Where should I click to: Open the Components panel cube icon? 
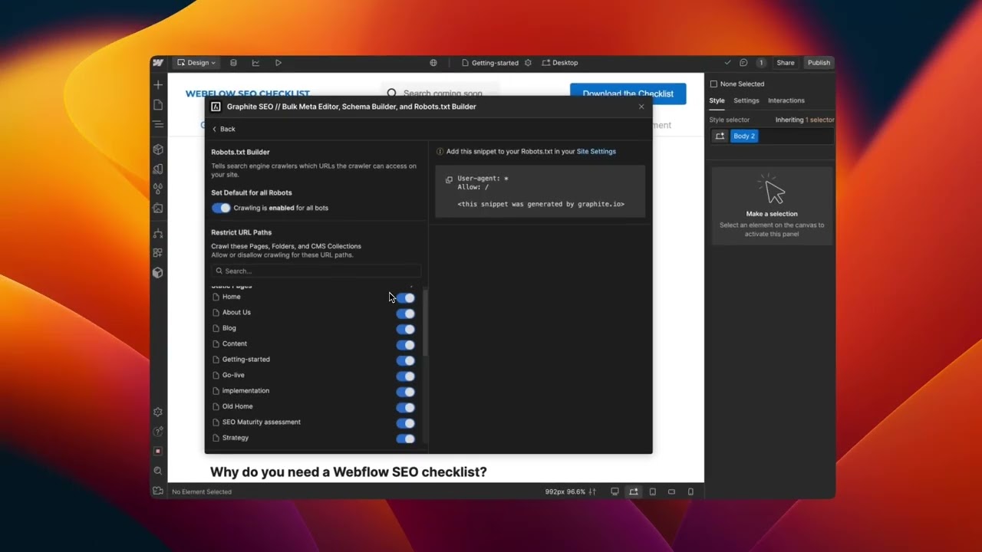point(158,149)
